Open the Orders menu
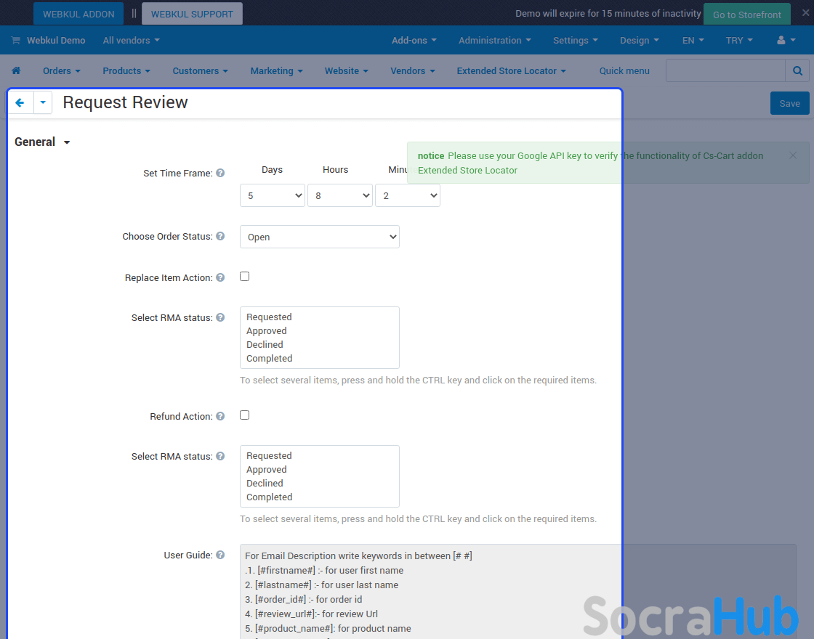814x639 pixels. coord(61,71)
